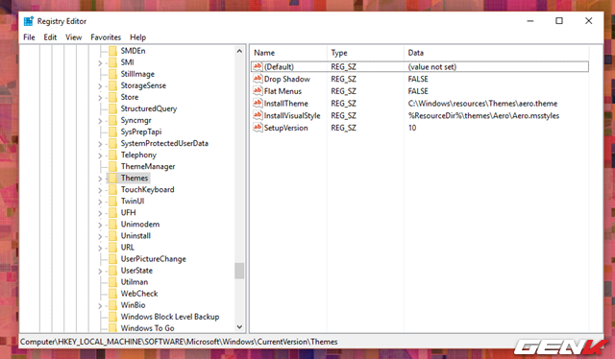Sort values by Type column header

(x=365, y=53)
